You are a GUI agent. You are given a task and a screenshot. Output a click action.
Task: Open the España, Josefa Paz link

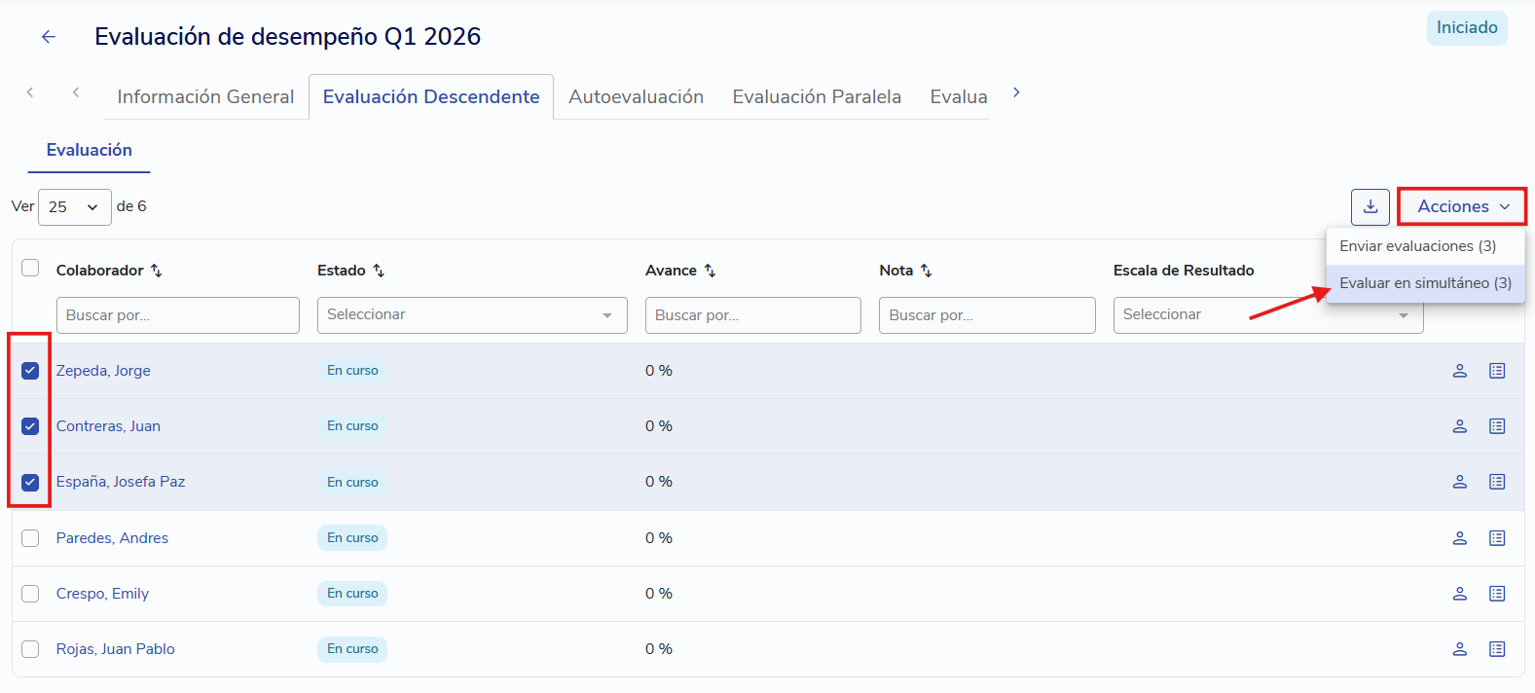(121, 482)
